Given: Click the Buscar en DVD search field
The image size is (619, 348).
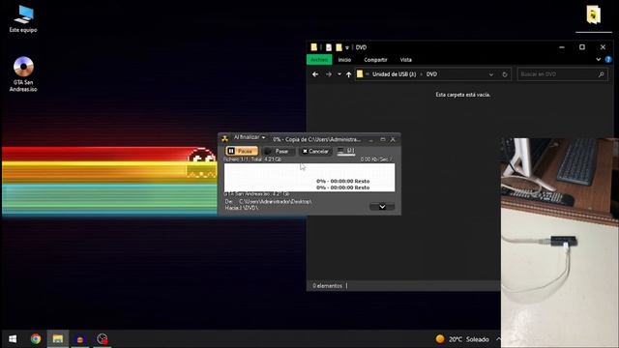Looking at the screenshot, I should click(x=562, y=74).
